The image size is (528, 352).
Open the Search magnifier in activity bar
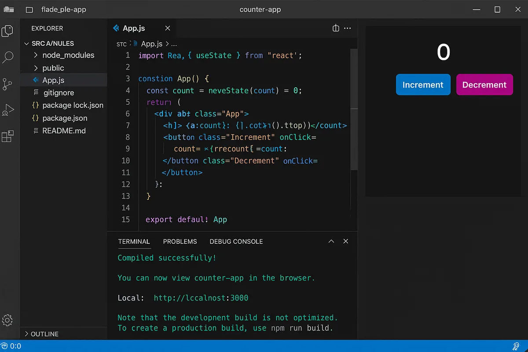click(x=8, y=57)
